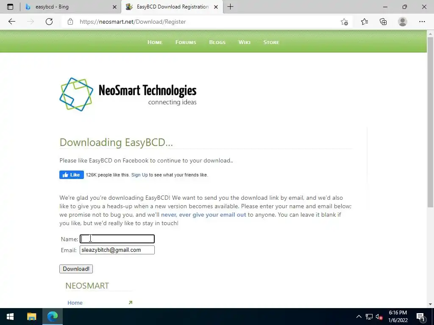Open the Favorites list icon
This screenshot has height=325, width=434.
point(364,22)
